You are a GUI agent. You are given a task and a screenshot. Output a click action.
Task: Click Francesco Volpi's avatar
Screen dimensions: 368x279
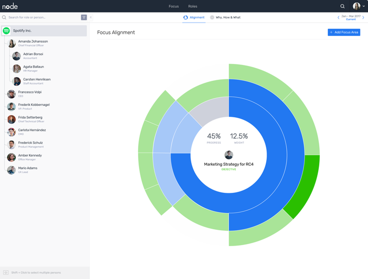11,94
